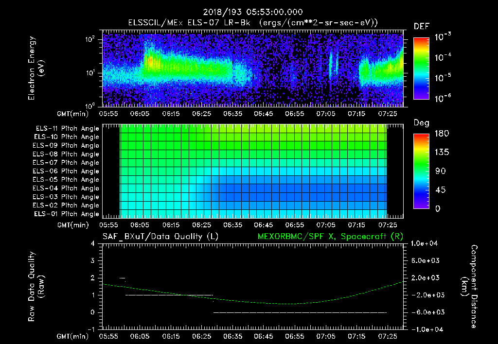Select the 90 value on Deg scale

[441, 171]
